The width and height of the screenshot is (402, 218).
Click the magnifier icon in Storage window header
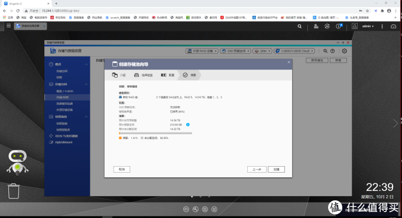[325, 51]
